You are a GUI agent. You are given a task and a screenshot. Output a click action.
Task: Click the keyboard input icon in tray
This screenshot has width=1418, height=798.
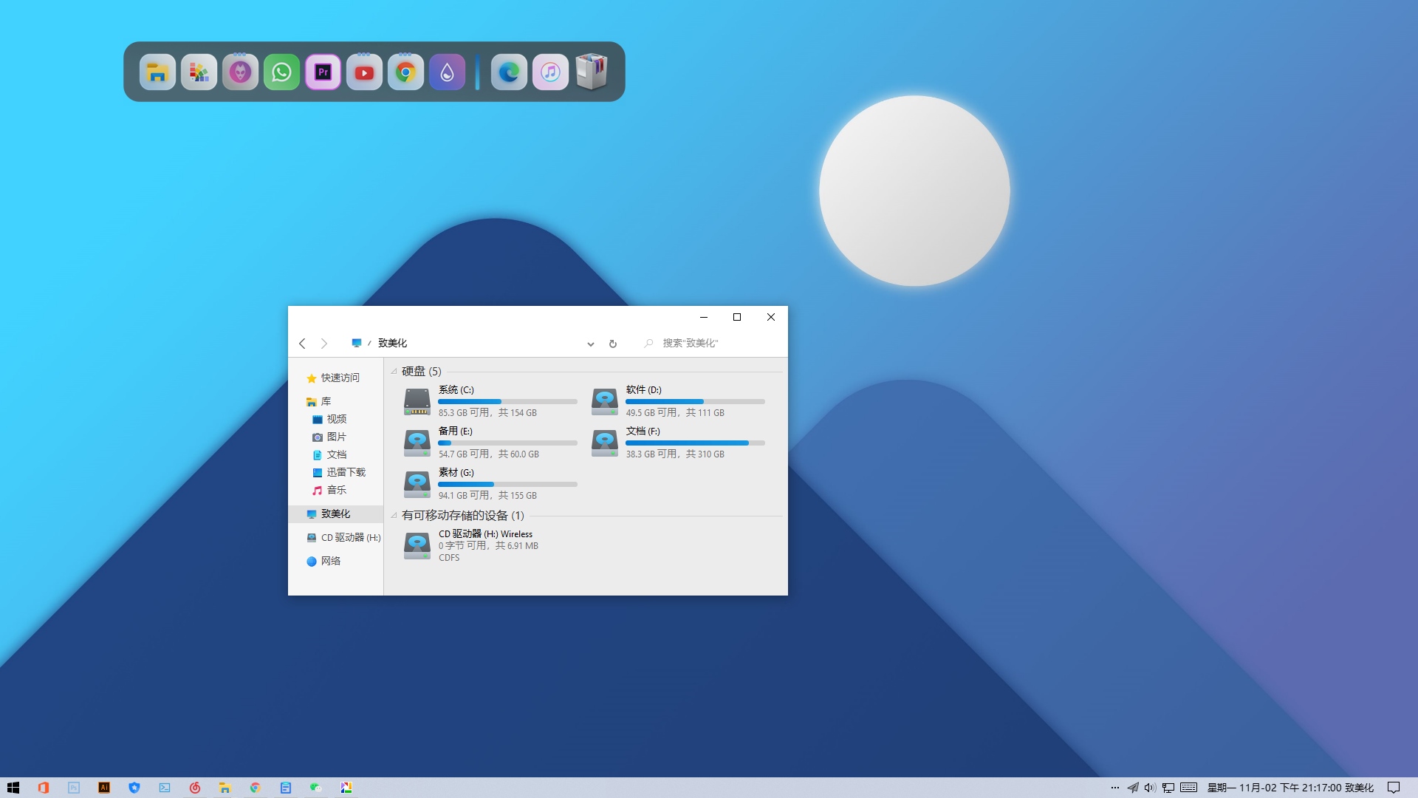coord(1189,788)
